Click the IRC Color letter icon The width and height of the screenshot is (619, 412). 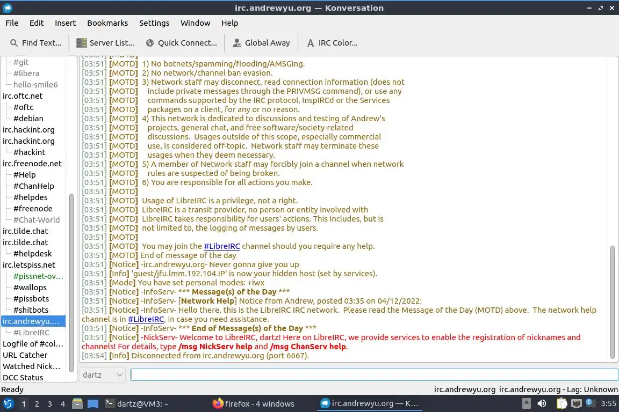coord(311,43)
